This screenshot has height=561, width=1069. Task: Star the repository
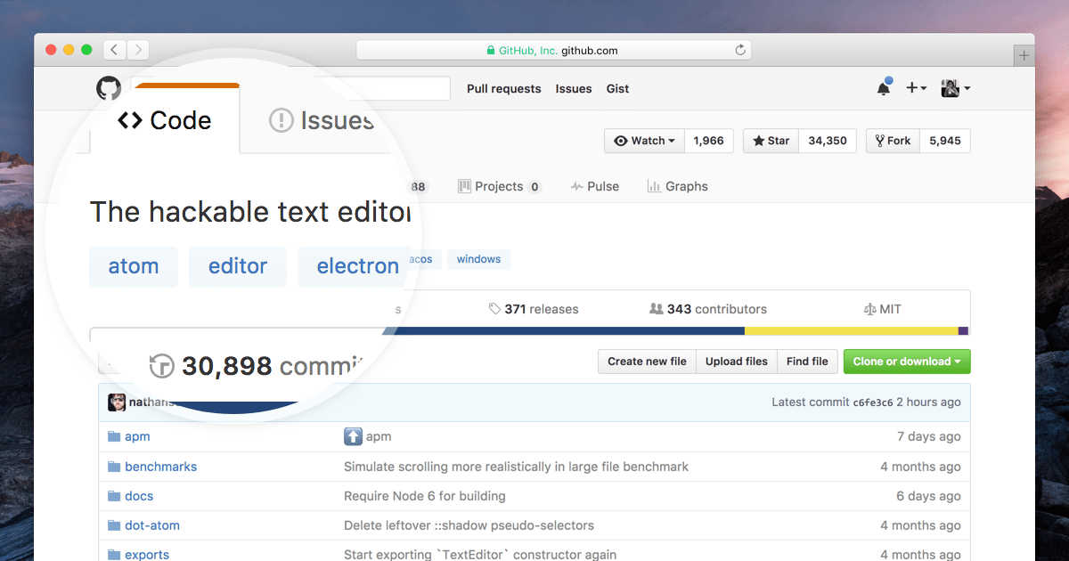pos(770,140)
